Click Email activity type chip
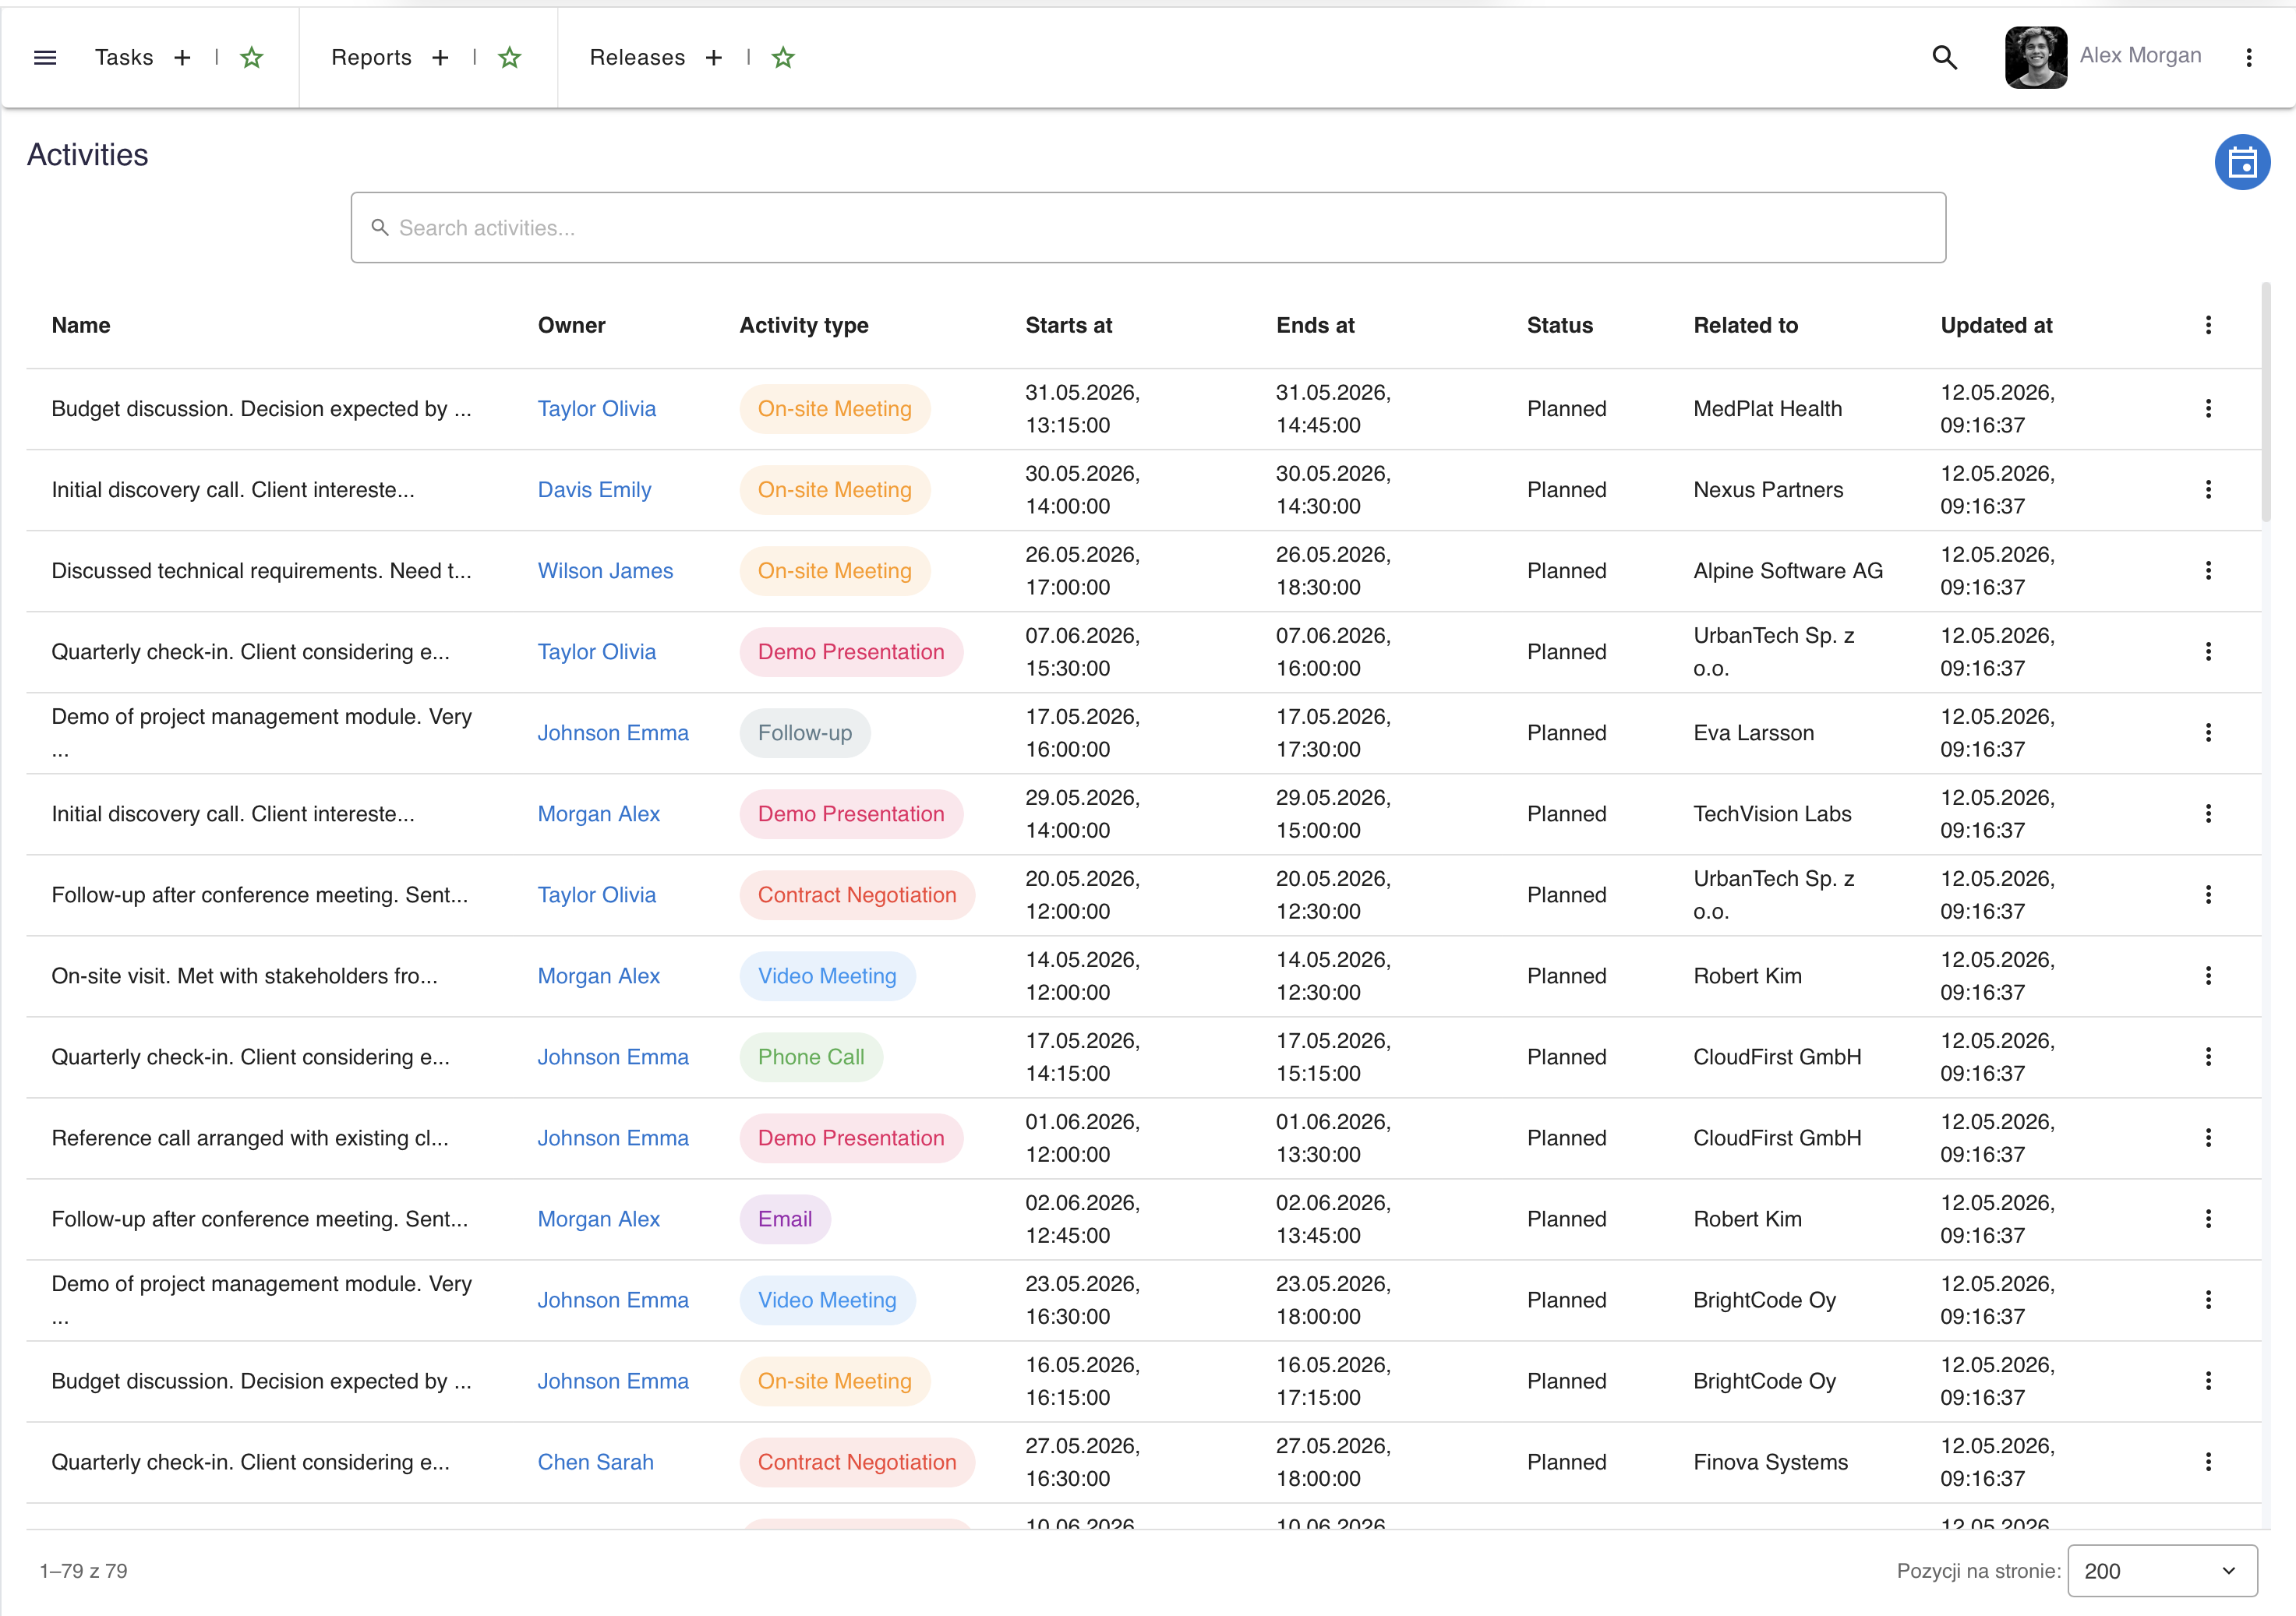 click(785, 1218)
